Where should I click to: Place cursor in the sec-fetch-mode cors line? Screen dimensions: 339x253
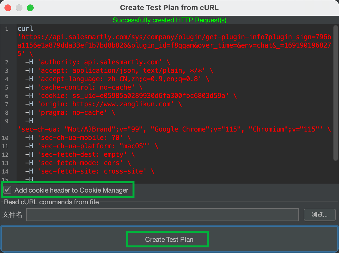click(82, 163)
